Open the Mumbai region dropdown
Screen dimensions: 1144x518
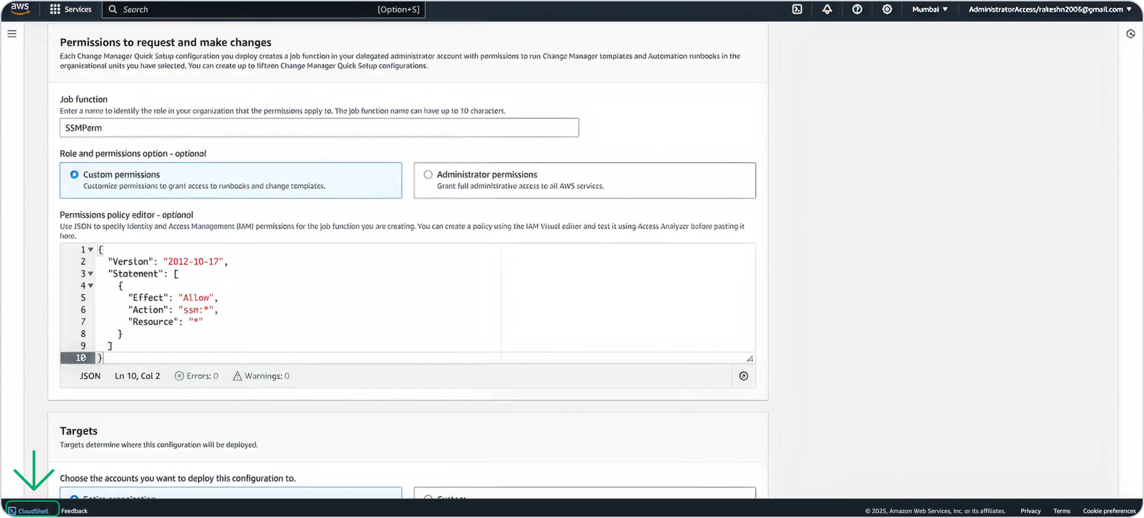point(929,9)
